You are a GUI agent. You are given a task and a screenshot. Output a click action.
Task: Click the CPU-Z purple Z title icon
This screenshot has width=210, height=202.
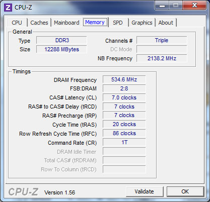tap(8, 8)
